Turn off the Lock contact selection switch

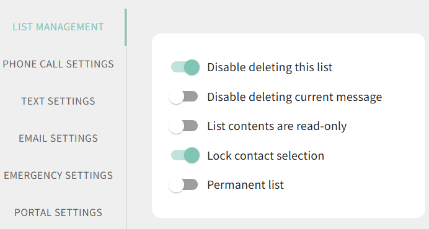tap(185, 155)
